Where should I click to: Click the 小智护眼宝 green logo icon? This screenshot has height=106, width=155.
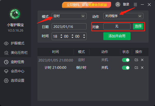[x=15, y=14]
